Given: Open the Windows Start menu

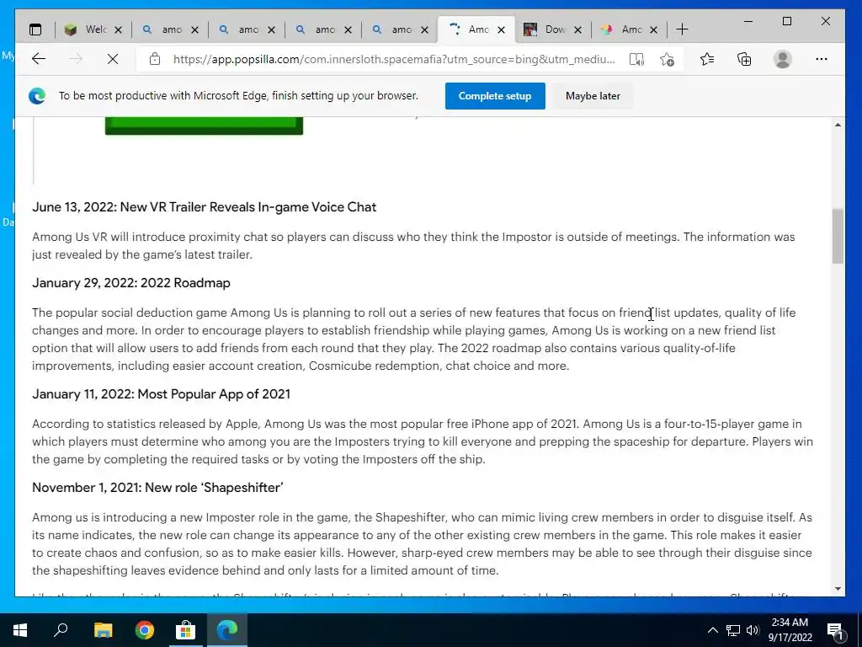Looking at the screenshot, I should coord(20,630).
